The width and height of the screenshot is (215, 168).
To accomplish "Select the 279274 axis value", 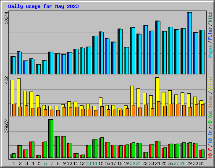I will point(6,126).
